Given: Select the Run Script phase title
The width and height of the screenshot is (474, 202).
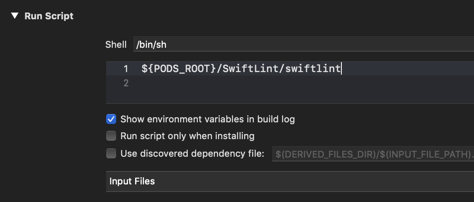Looking at the screenshot, I should click(49, 16).
